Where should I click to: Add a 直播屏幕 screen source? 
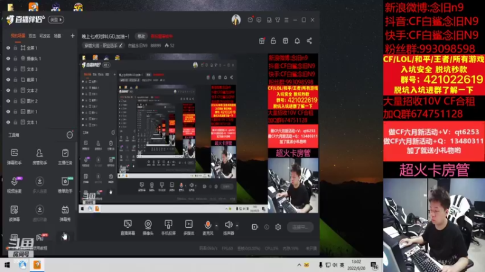pyautogui.click(x=127, y=228)
